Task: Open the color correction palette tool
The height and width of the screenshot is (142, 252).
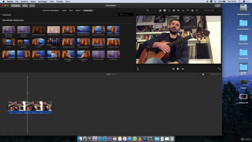Action: click(165, 10)
